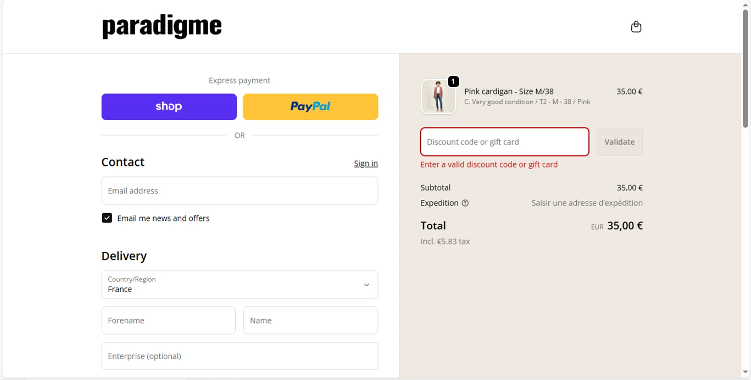751x380 pixels.
Task: Click the Delivery heading
Action: click(124, 256)
